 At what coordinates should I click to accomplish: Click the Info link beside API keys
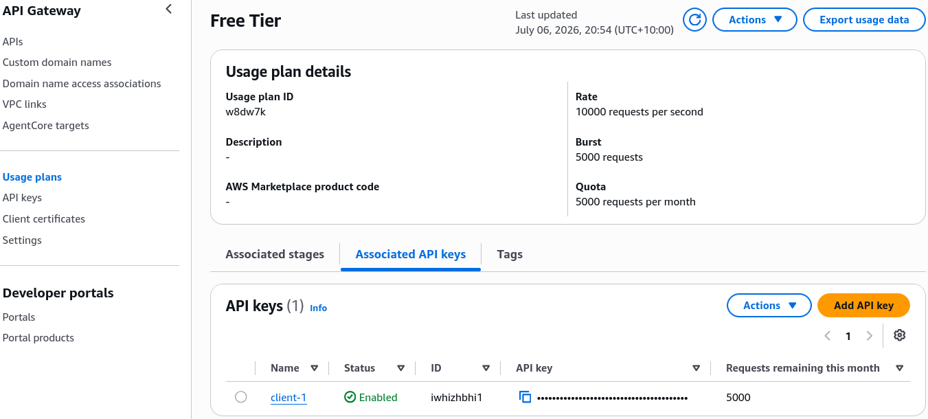319,308
